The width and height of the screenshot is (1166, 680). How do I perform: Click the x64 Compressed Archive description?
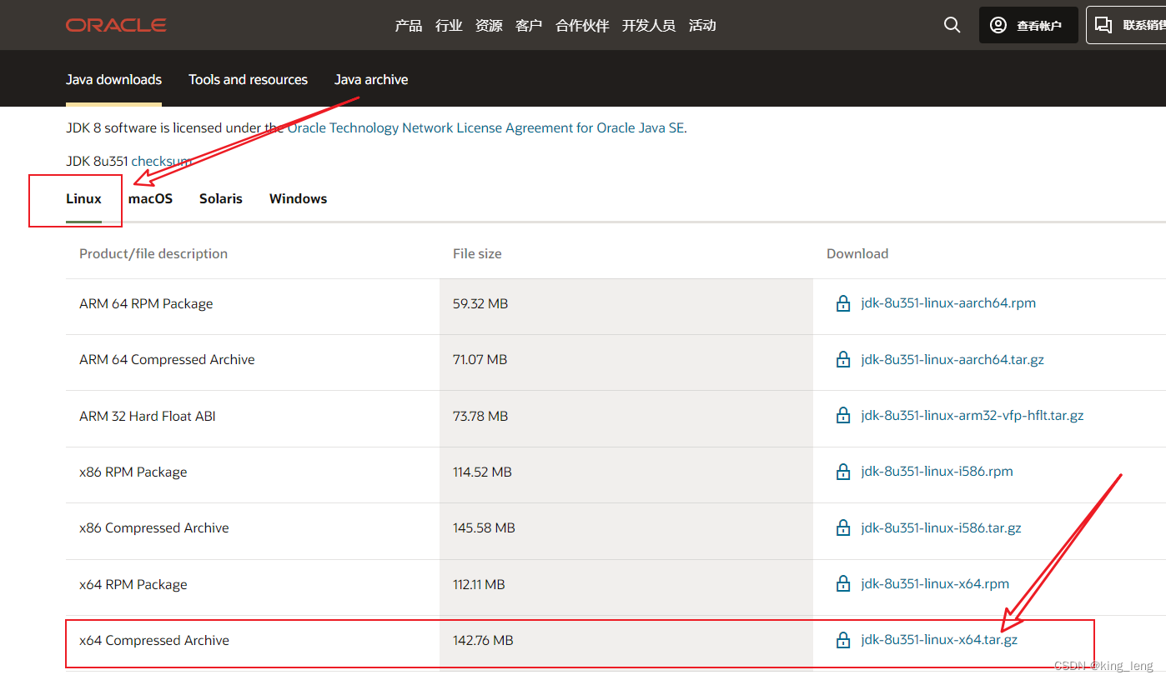point(154,640)
